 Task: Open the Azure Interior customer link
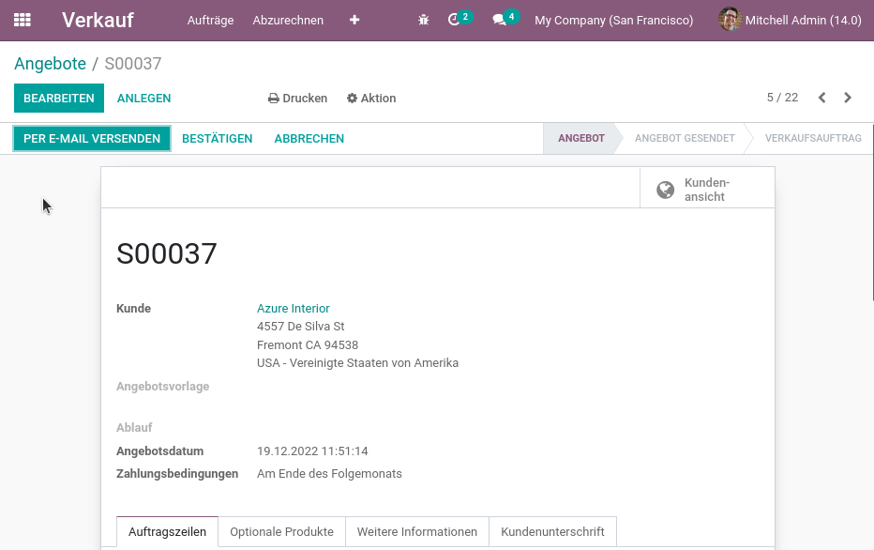click(x=294, y=309)
